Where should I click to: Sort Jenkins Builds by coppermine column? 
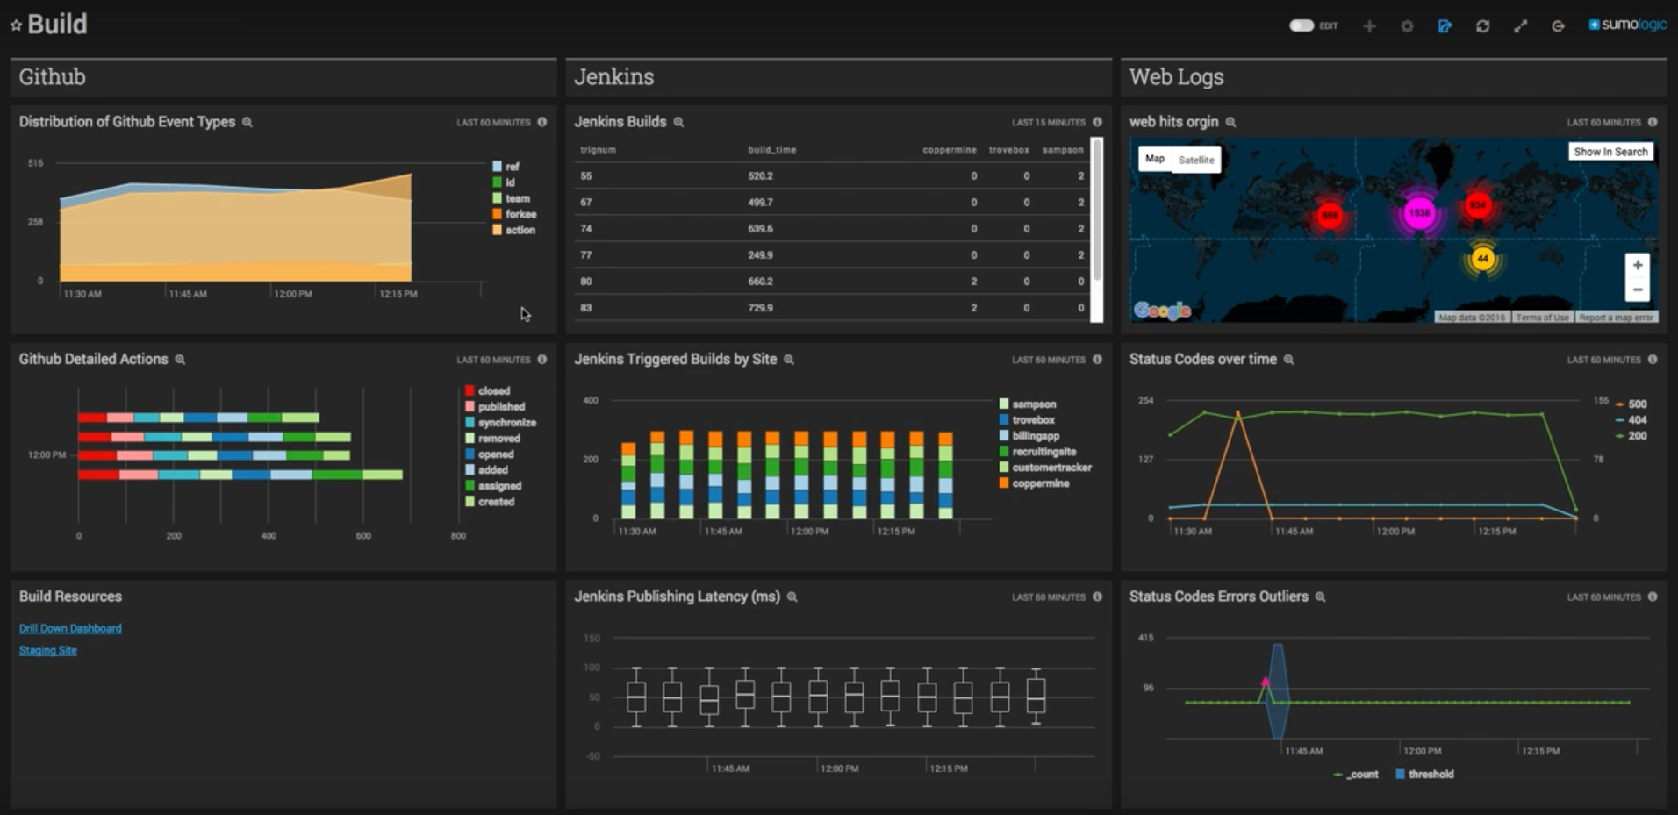[950, 150]
